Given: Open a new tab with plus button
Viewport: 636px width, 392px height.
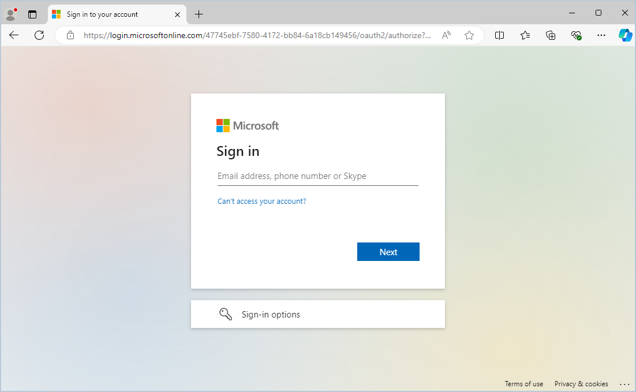Looking at the screenshot, I should pos(199,14).
